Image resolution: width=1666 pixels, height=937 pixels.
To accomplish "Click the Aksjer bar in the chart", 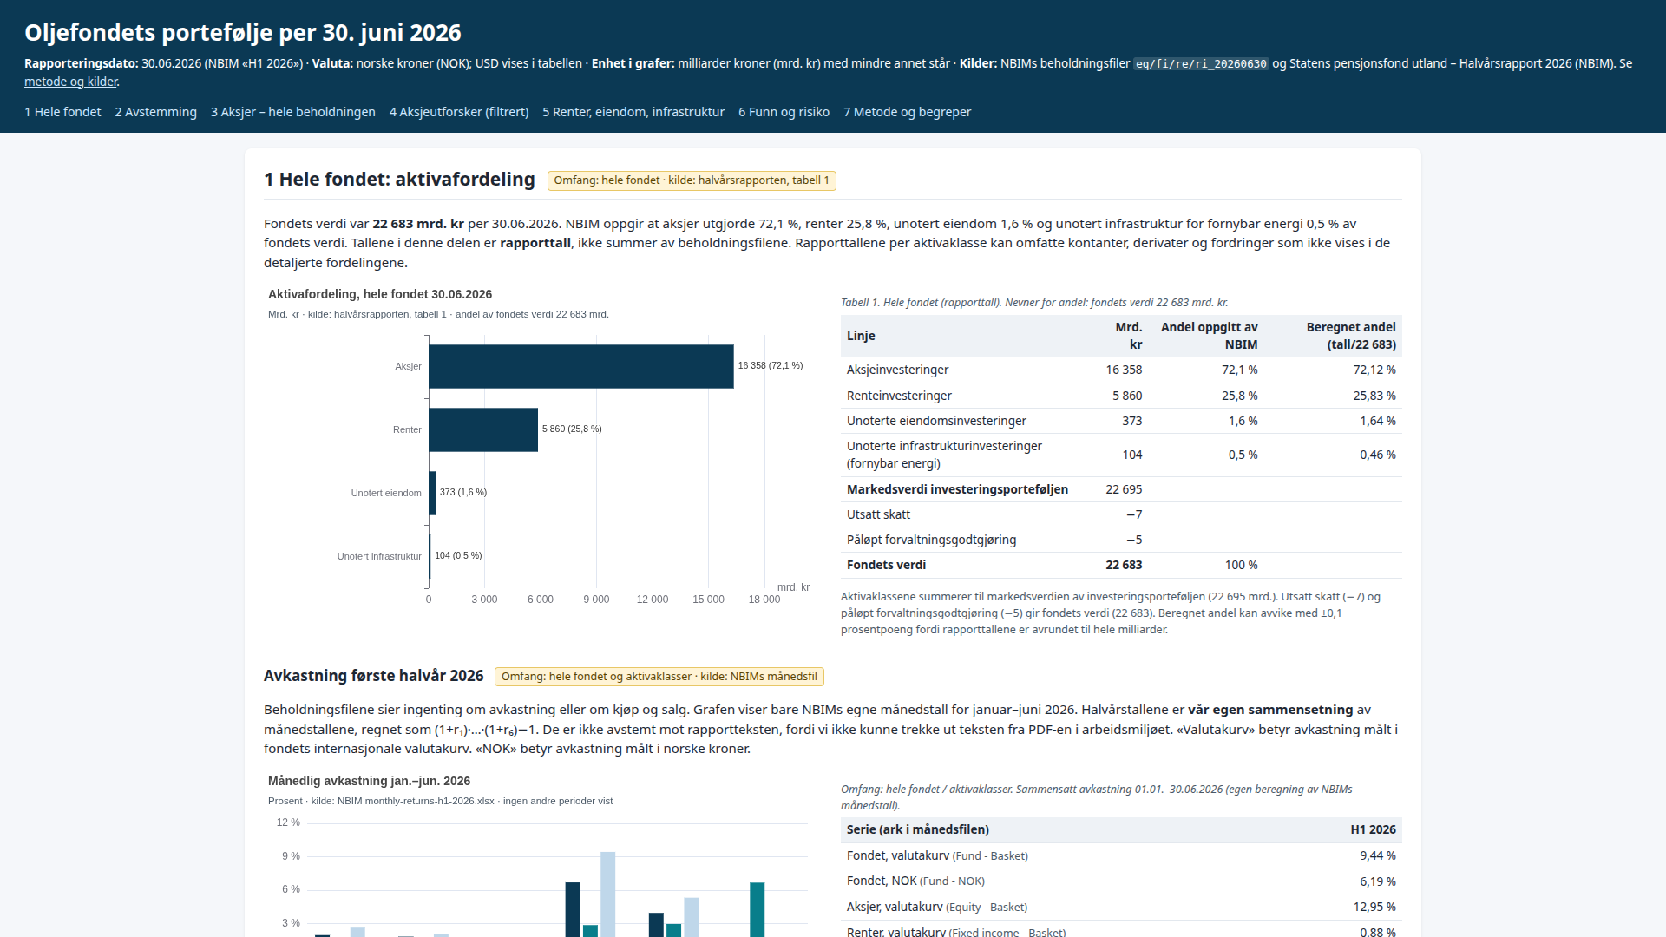I will click(x=580, y=366).
